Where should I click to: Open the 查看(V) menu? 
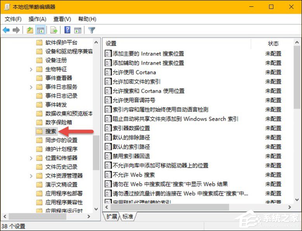62,19
